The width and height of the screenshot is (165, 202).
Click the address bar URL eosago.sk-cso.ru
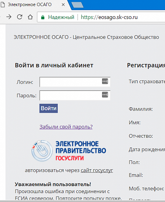[109, 17]
